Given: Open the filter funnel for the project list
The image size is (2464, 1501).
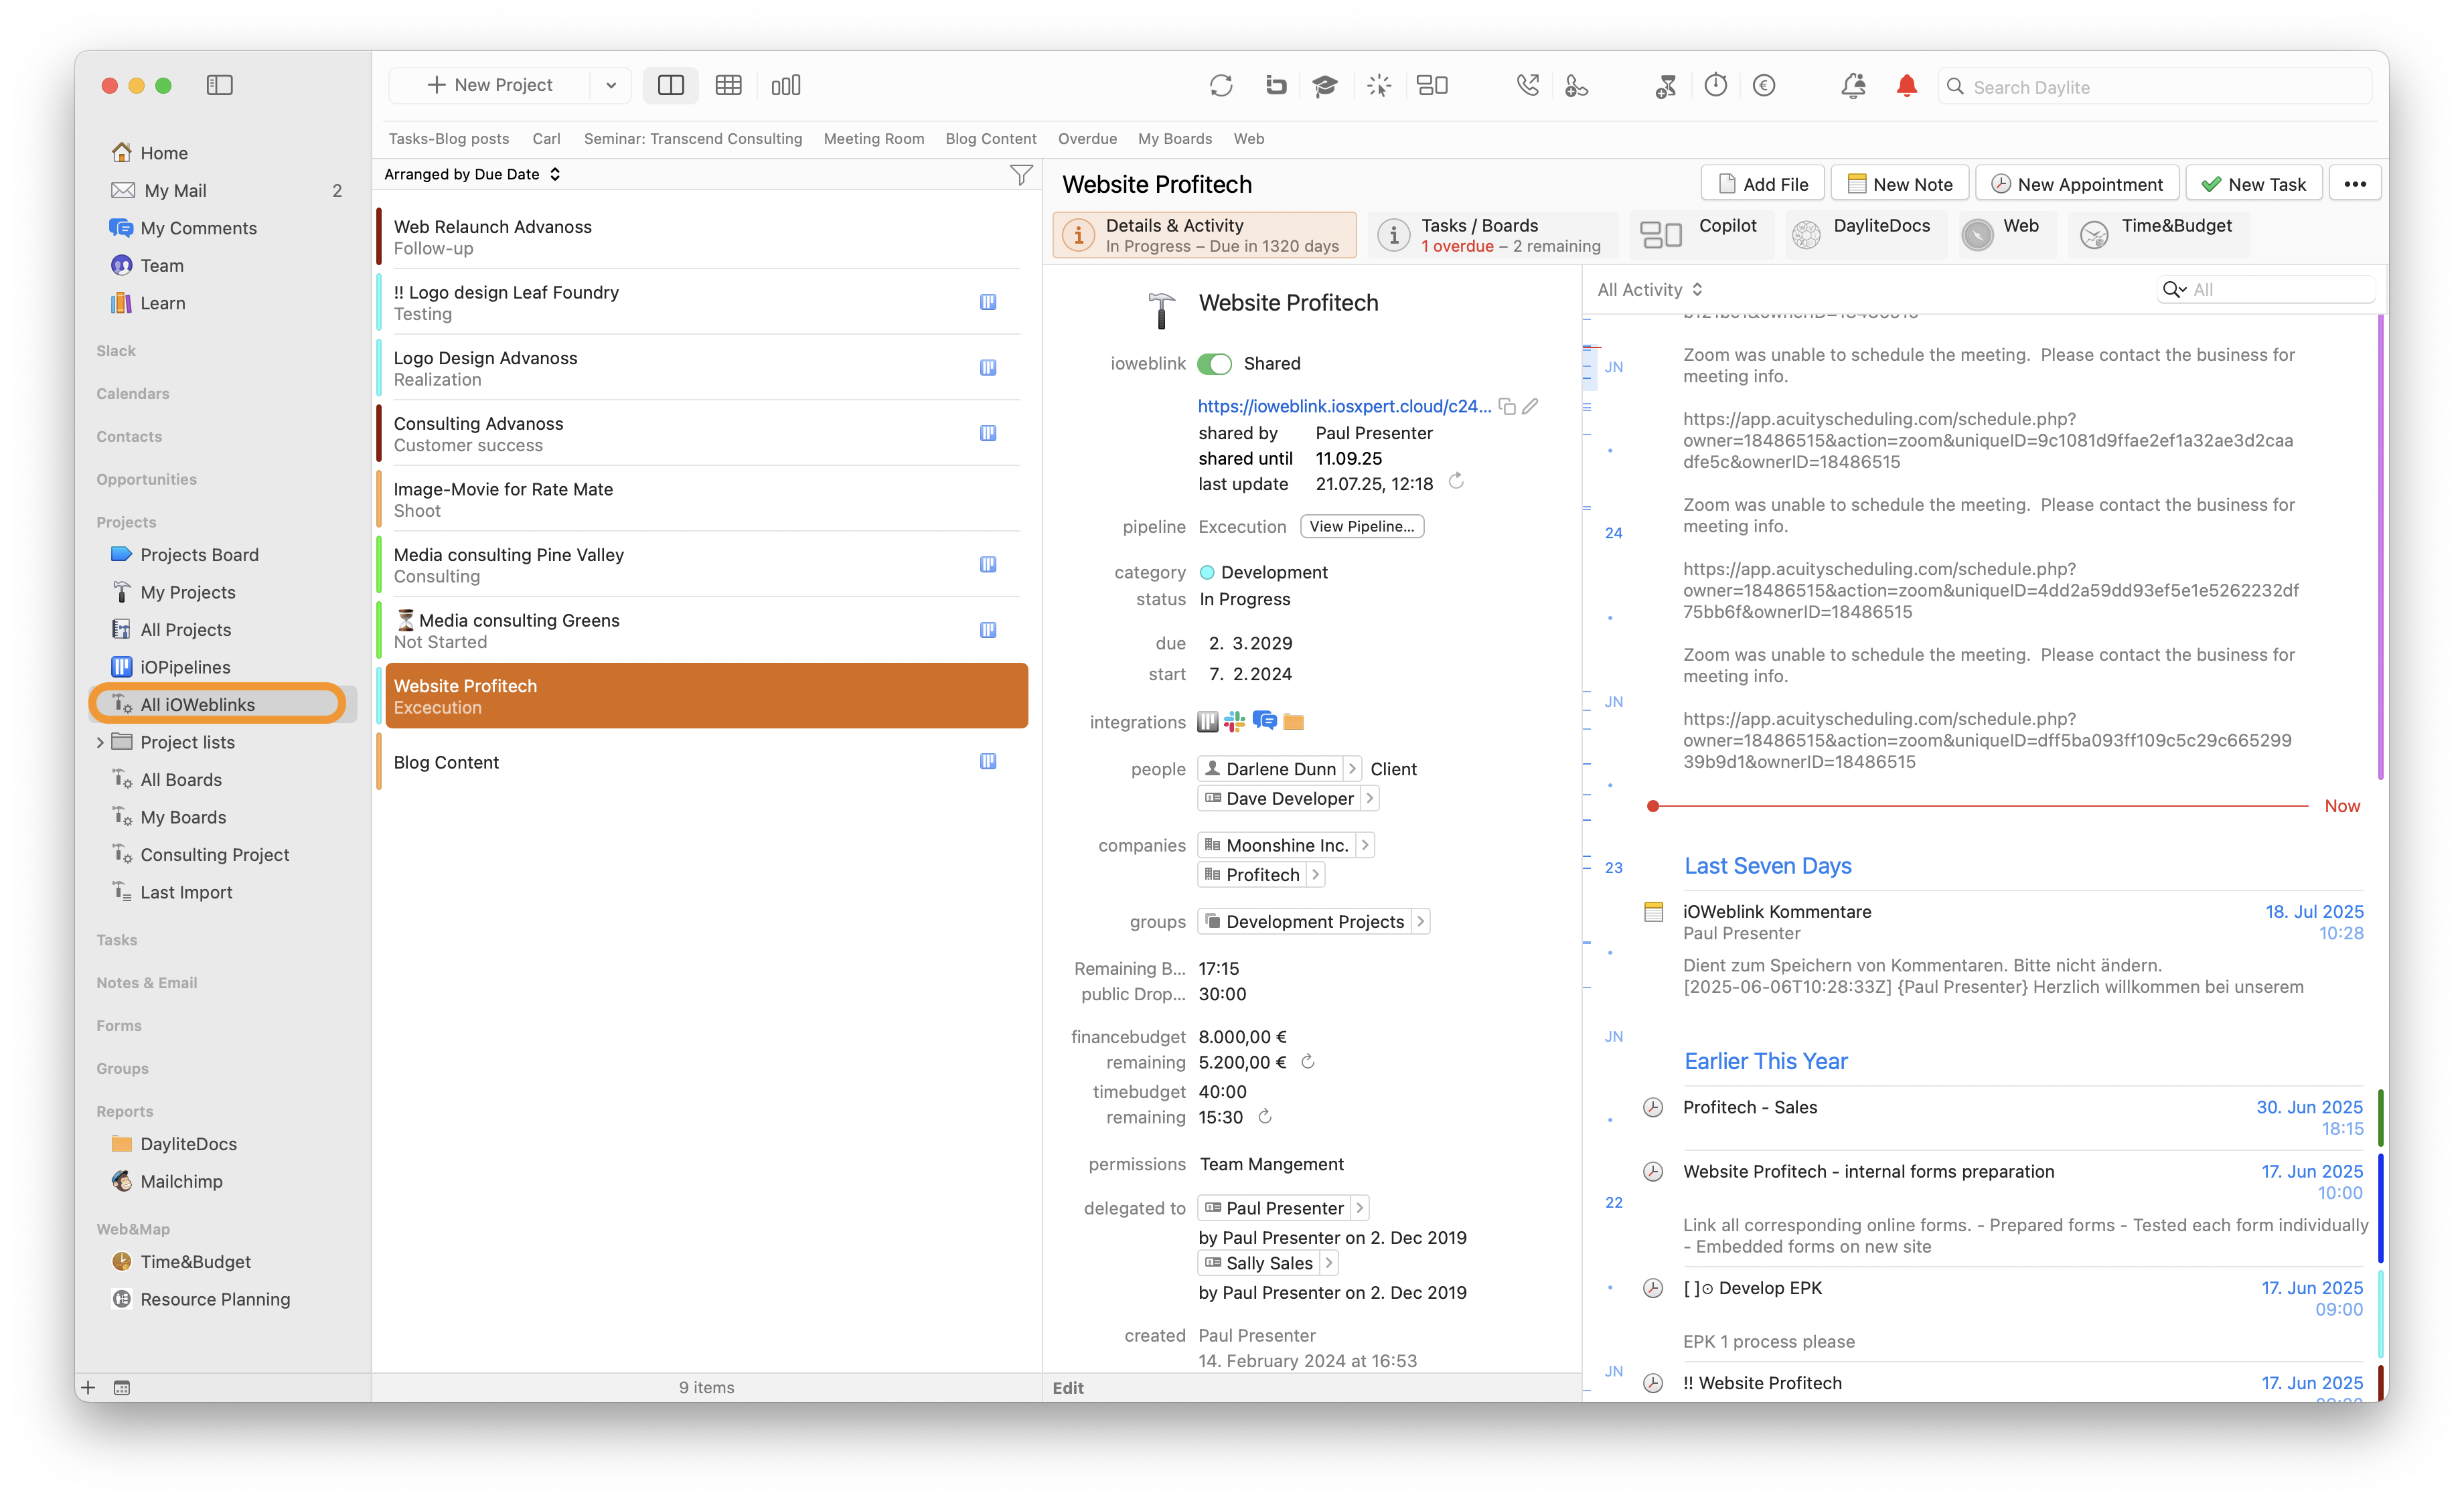Looking at the screenshot, I should (1021, 175).
